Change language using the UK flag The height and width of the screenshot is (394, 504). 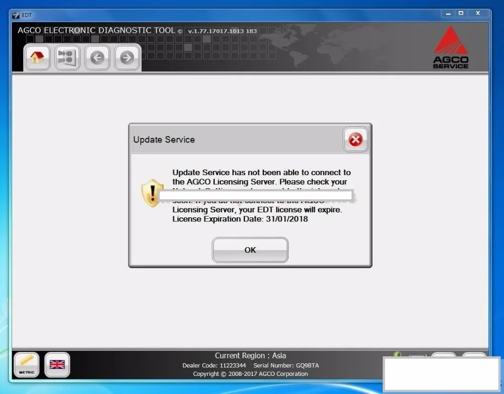pos(57,364)
